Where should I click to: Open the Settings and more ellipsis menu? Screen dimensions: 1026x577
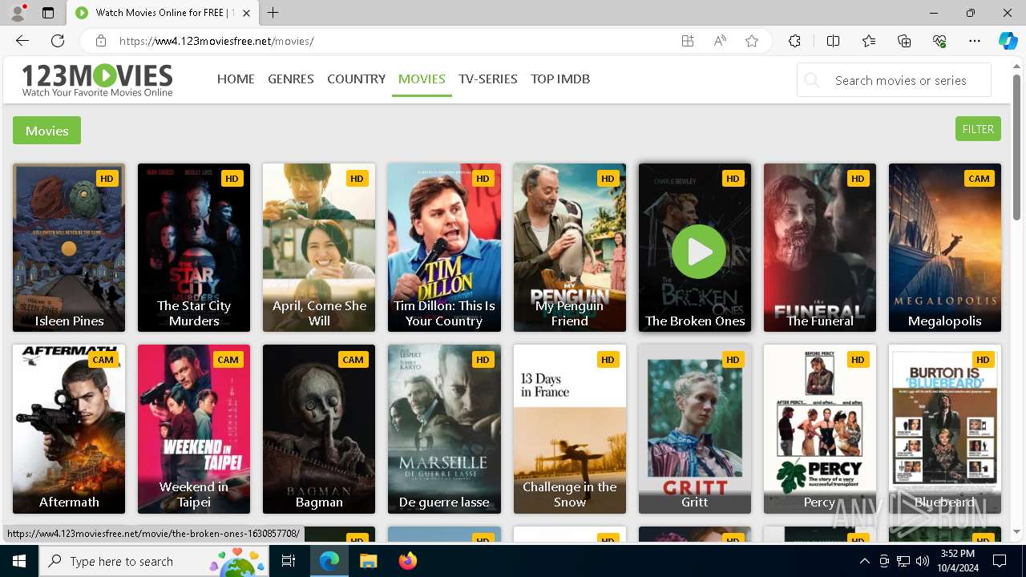975,41
